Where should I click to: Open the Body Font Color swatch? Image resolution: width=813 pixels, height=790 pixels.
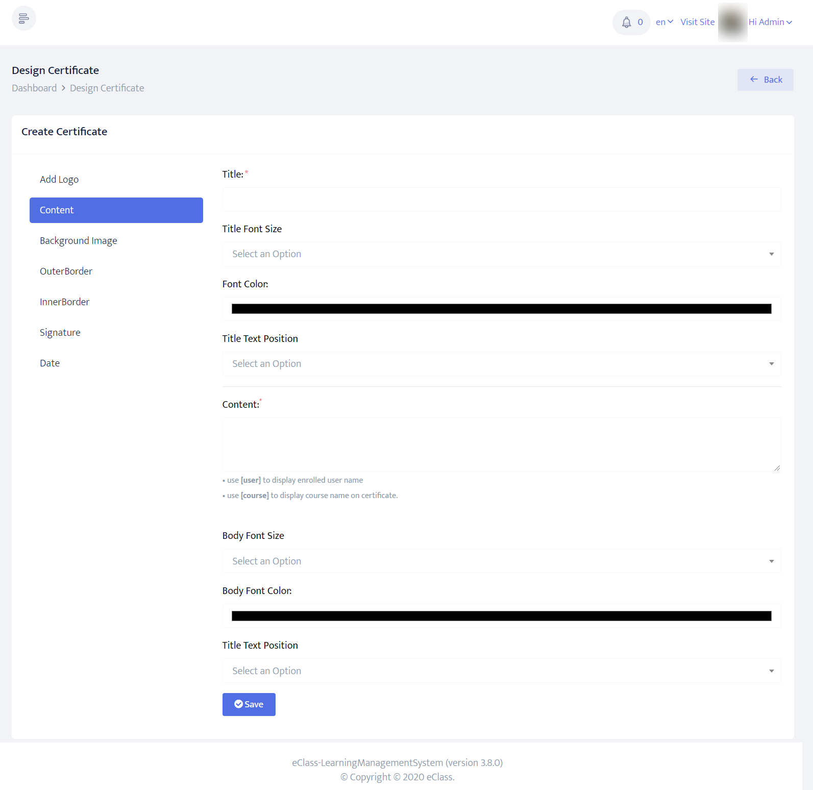501,616
